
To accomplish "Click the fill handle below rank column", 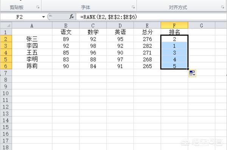I will 188,69.
